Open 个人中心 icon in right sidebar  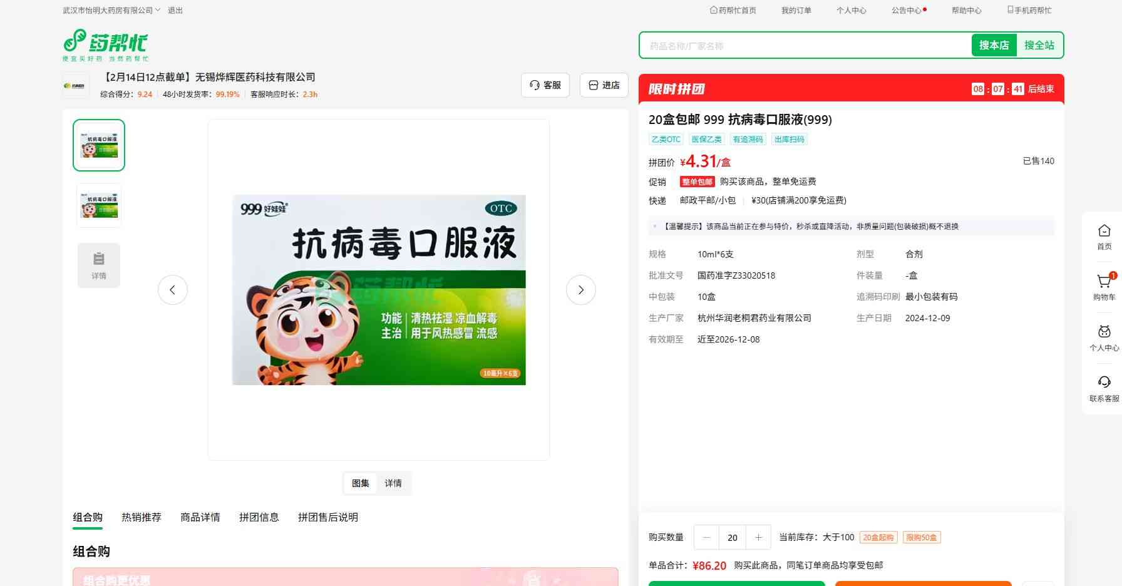click(x=1104, y=337)
